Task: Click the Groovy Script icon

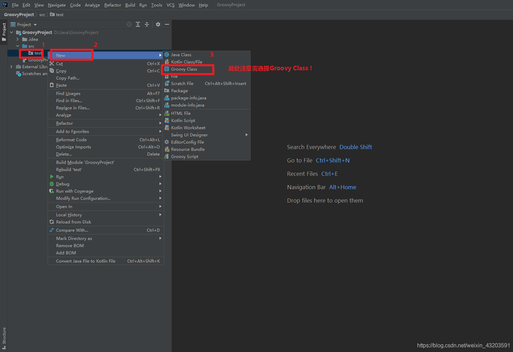Action: pos(167,156)
